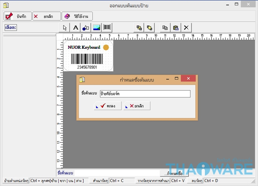This screenshot has width=258, height=186.
Task: Confirm with the ตกลง button in dialog
Action: 108,106
